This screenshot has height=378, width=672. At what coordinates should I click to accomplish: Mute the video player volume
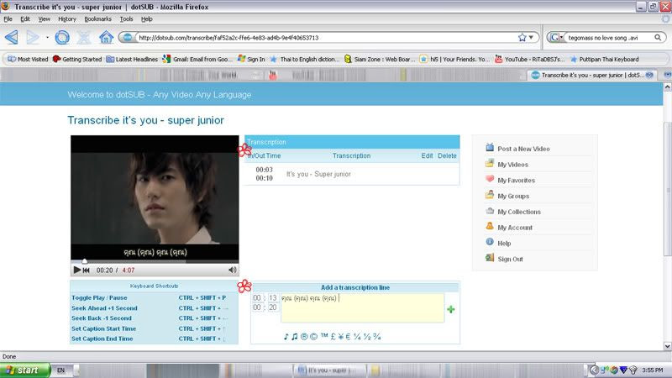233,270
